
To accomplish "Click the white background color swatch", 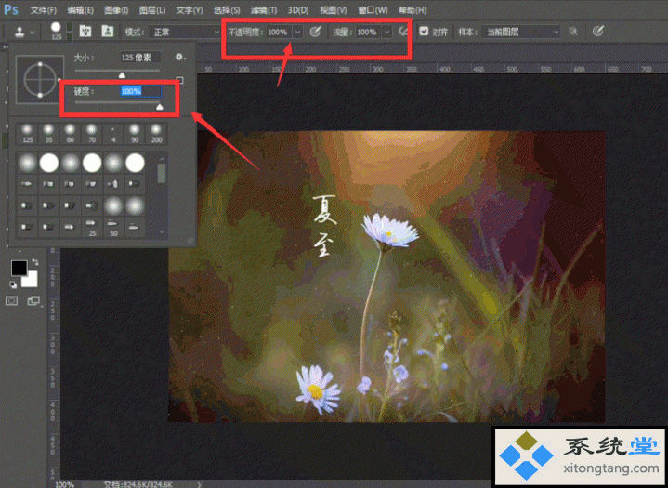I will coord(31,280).
